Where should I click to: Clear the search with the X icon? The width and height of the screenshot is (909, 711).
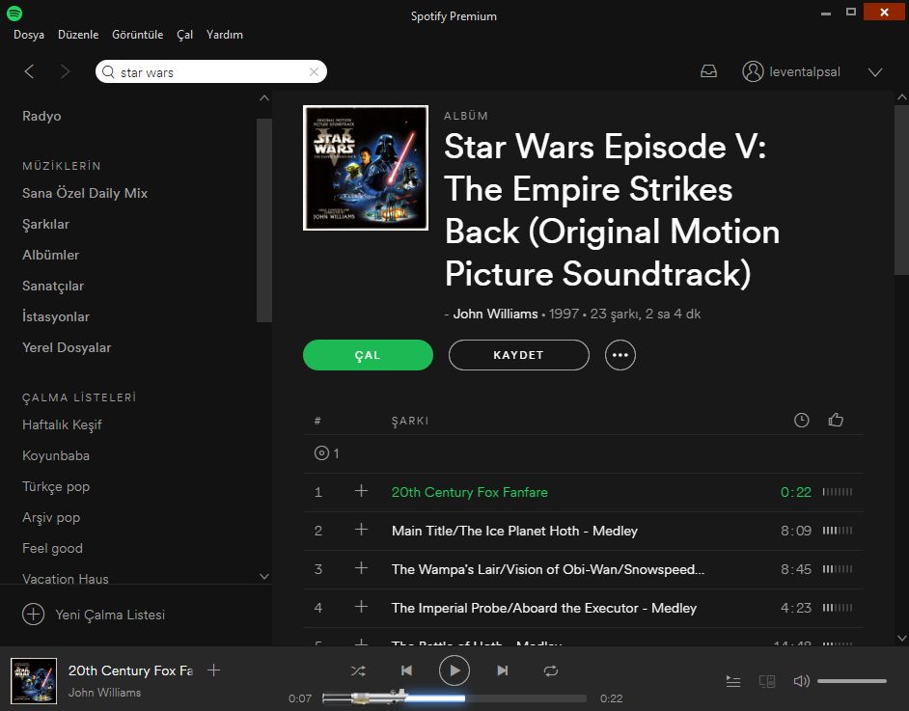pyautogui.click(x=314, y=71)
